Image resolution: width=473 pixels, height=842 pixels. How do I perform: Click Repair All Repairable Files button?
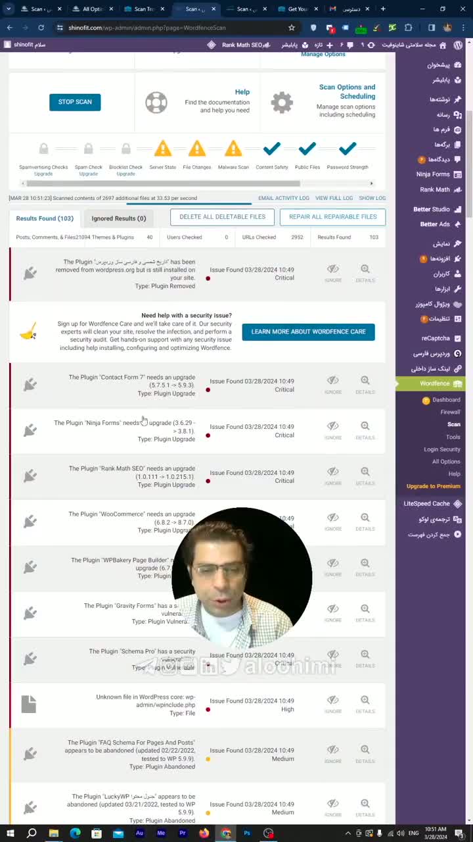point(332,217)
